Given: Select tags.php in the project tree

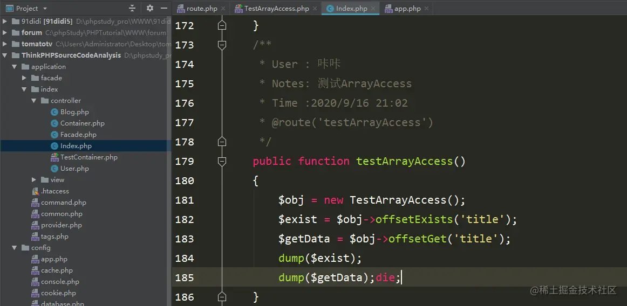Looking at the screenshot, I should 54,237.
